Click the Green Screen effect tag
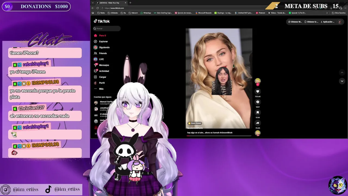 click(195, 123)
